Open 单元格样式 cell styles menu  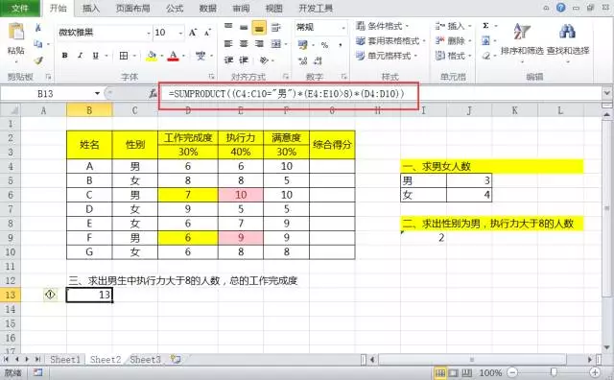386,56
